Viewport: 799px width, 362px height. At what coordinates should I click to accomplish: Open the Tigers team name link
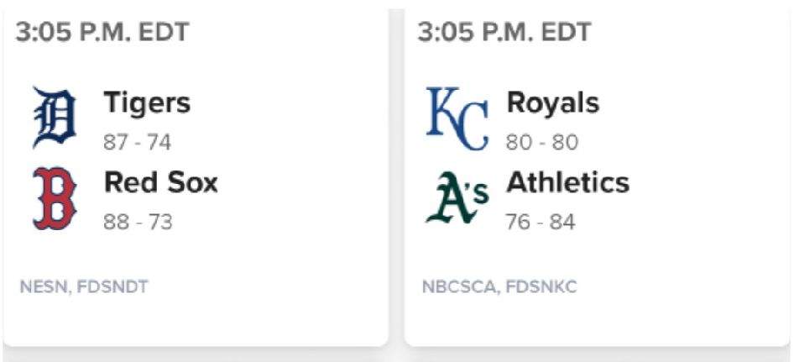pyautogui.click(x=147, y=102)
